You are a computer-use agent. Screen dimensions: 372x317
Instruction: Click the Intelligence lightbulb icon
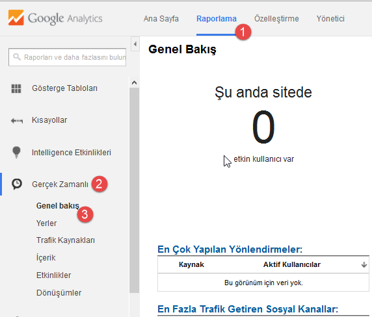(16, 152)
